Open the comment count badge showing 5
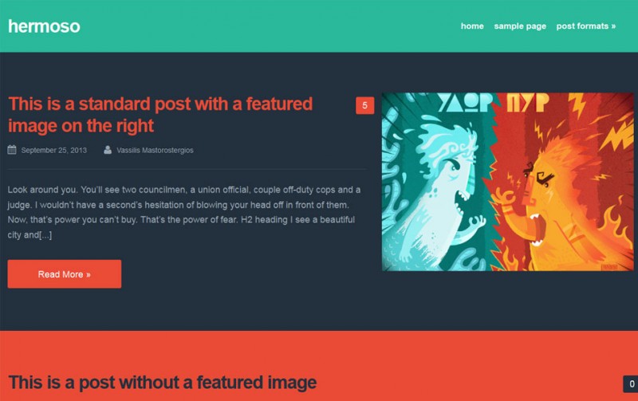The image size is (638, 401). click(364, 106)
